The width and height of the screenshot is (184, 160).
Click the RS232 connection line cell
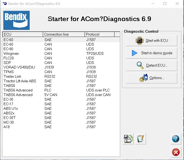click(x=50, y=76)
